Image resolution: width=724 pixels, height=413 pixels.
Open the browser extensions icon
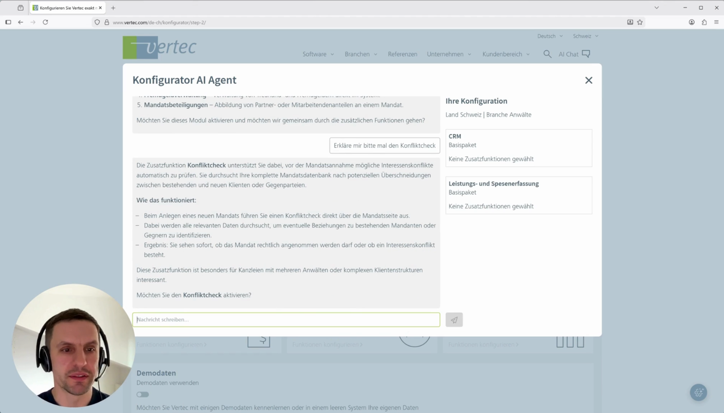[704, 22]
